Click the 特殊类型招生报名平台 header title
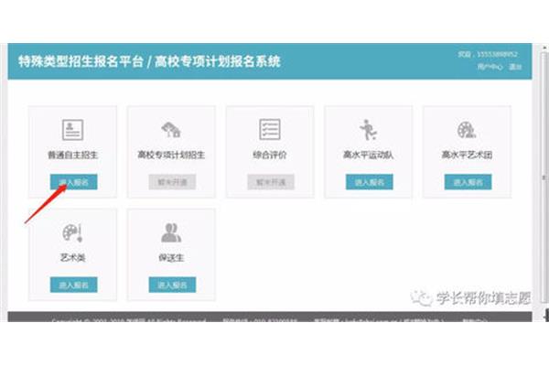This screenshot has width=549, height=366. (81, 61)
